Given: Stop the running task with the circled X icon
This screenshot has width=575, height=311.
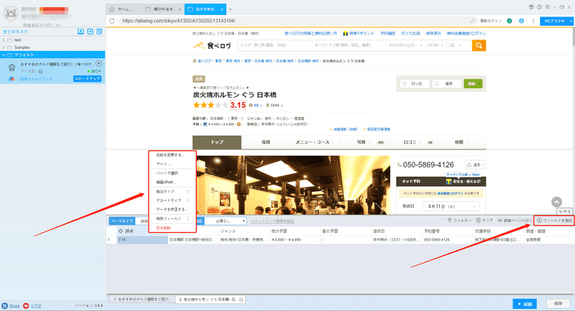Looking at the screenshot, I should [98, 64].
